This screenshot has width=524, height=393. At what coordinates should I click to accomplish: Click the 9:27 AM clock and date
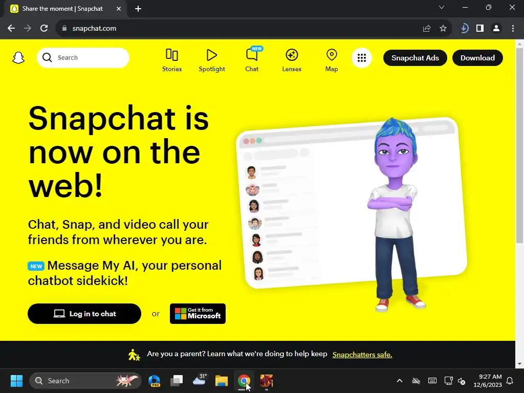point(488,381)
